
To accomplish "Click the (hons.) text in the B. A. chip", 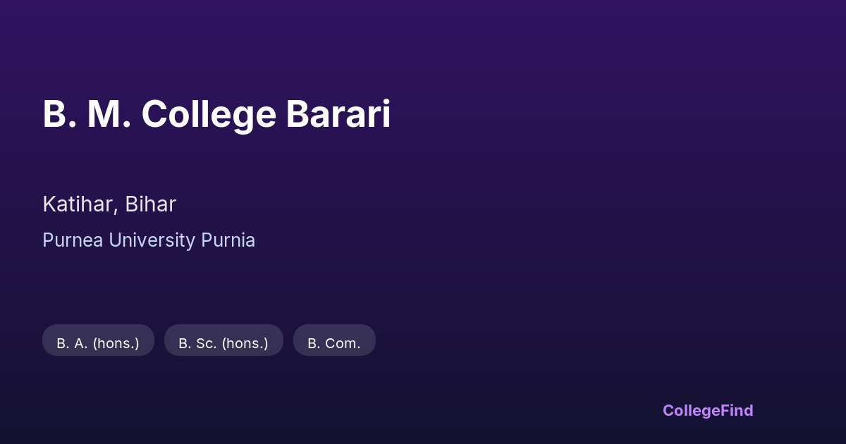I will click(116, 343).
